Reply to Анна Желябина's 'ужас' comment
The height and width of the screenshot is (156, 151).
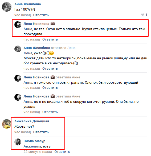(50, 69)
